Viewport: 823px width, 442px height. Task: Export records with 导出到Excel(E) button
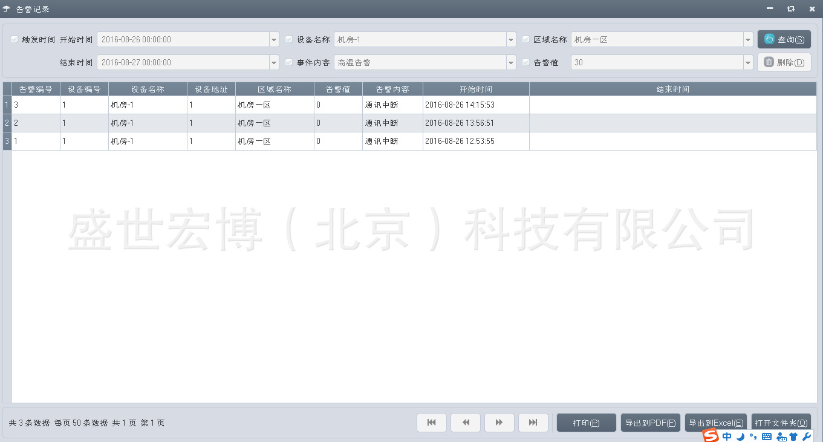[x=716, y=423]
